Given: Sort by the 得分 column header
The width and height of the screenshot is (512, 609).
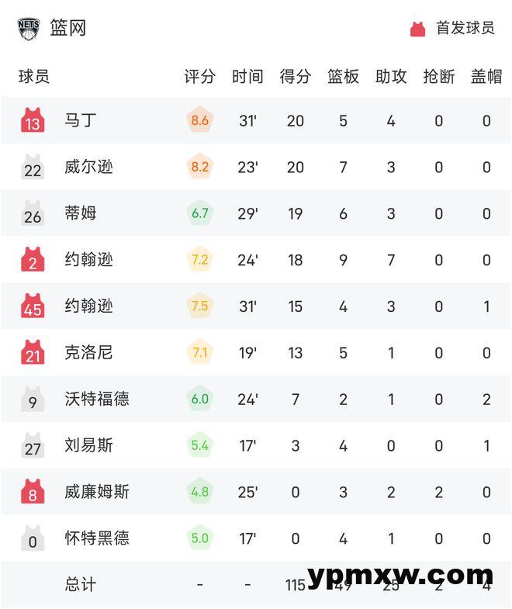Looking at the screenshot, I should pos(295,77).
